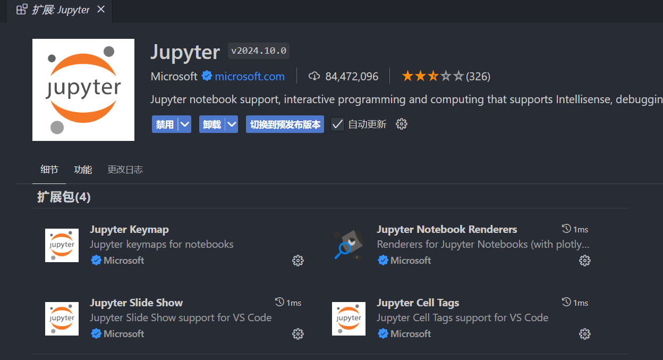Expand the dropdown arrow beside 卸载
Image resolution: width=663 pixels, height=360 pixels.
tap(232, 124)
